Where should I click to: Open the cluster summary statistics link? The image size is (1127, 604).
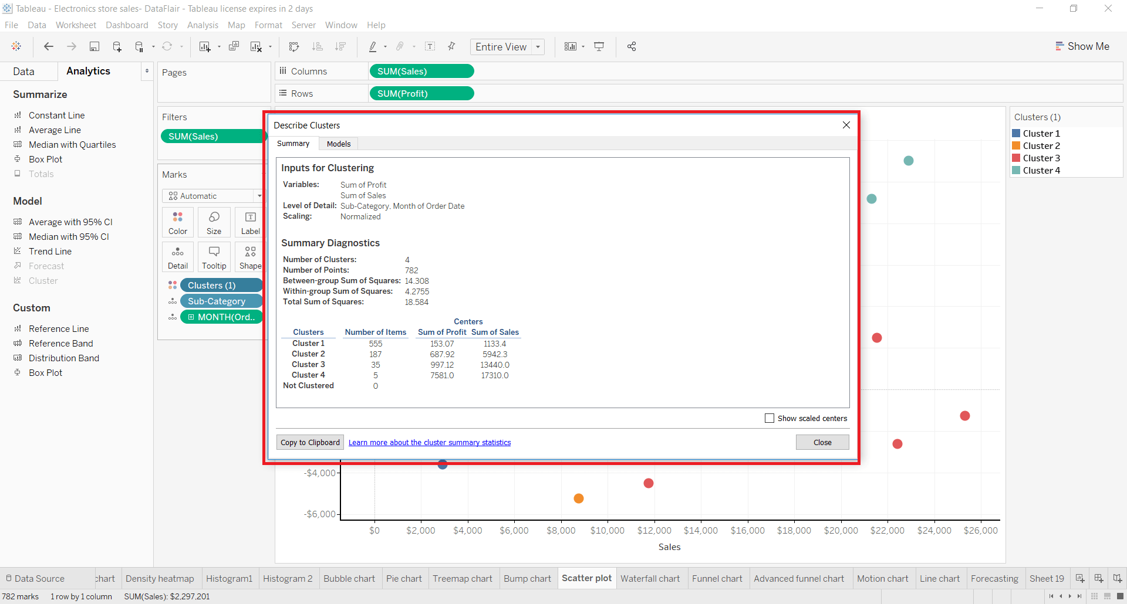(x=429, y=442)
